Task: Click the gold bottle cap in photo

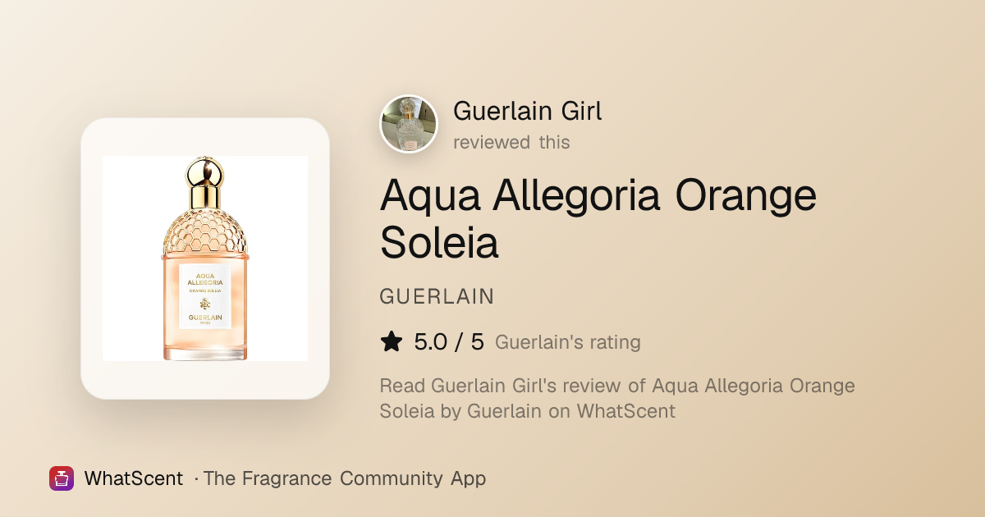Action: point(204,184)
